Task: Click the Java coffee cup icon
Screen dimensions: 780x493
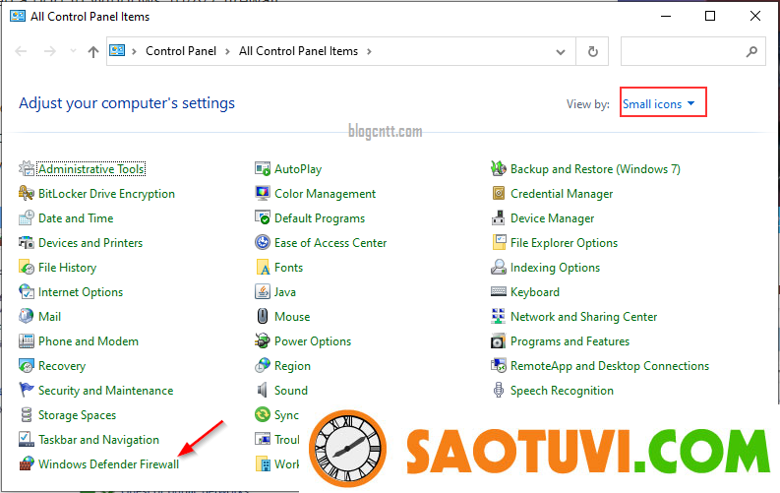Action: 263,291
